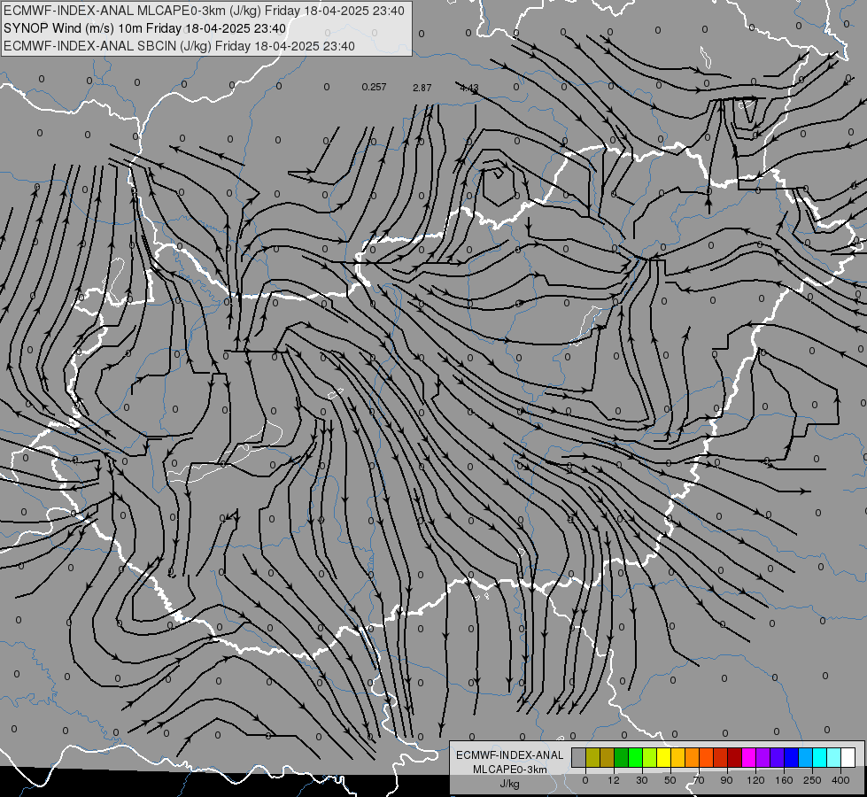Click the '90' tick label on the legend
The width and height of the screenshot is (867, 797).
726,780
